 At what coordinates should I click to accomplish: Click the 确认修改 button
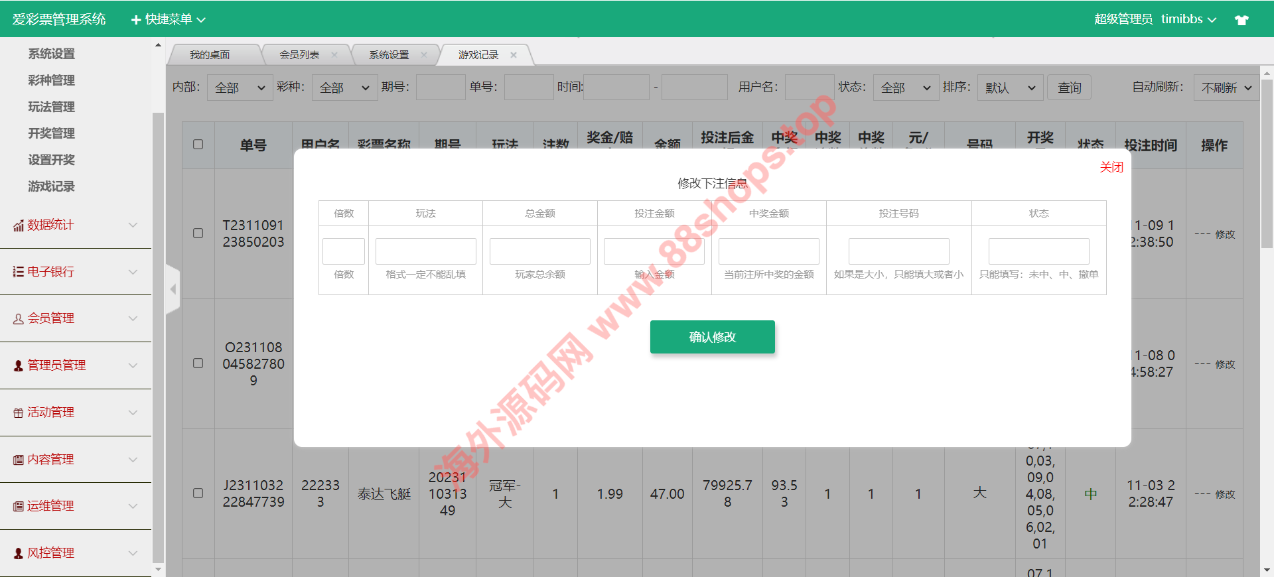(712, 337)
